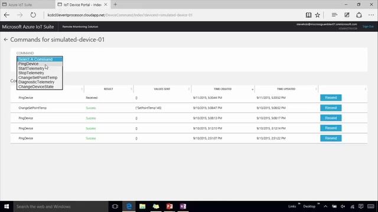Choose StartTelemetry from command list
This screenshot has height=212, width=378.
(x=40, y=68)
